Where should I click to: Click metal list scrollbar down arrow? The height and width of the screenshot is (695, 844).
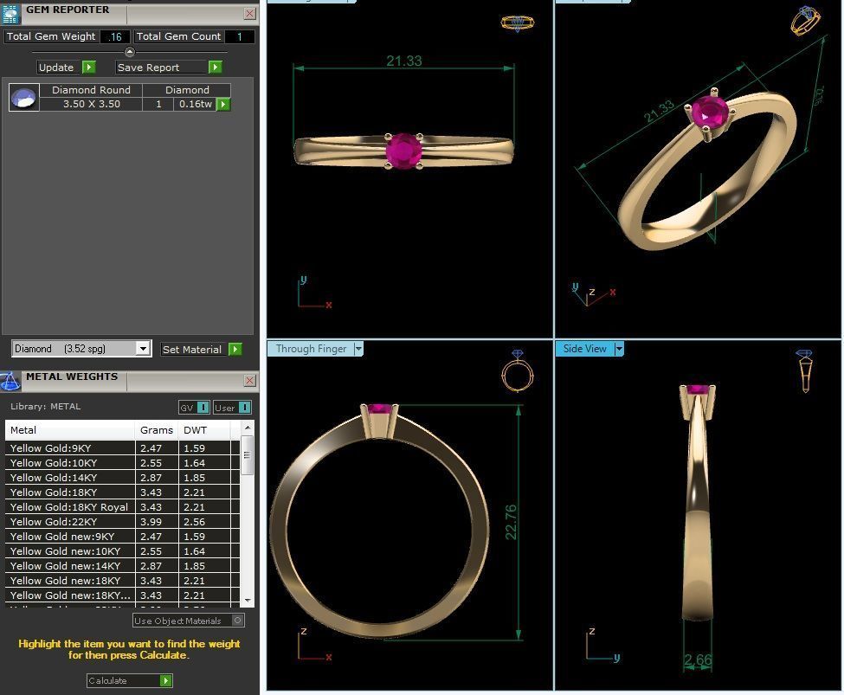coord(248,600)
